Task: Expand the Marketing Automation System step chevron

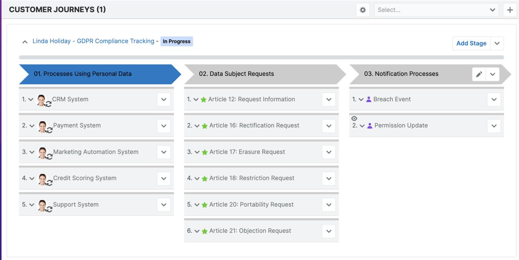Action: click(x=32, y=152)
